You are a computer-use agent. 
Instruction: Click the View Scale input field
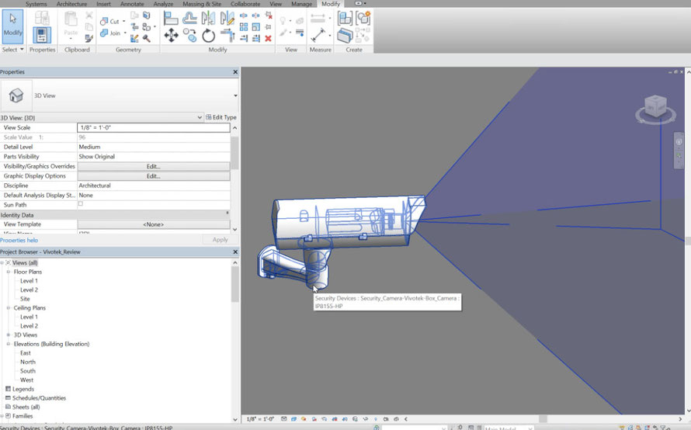[154, 127]
